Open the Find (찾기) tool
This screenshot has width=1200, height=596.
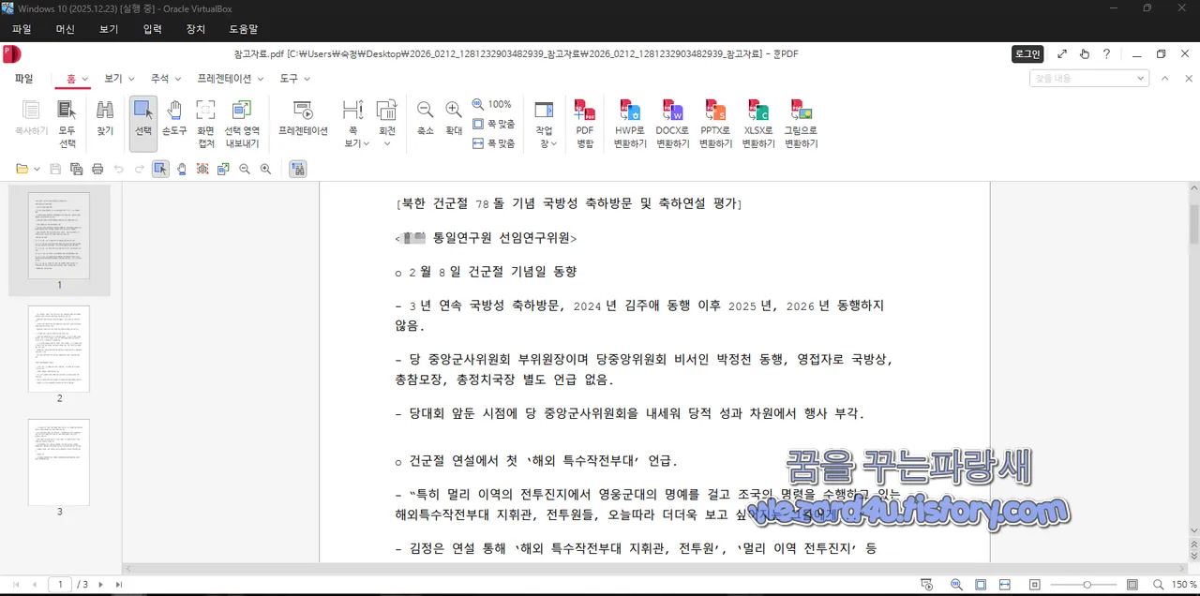pos(104,122)
